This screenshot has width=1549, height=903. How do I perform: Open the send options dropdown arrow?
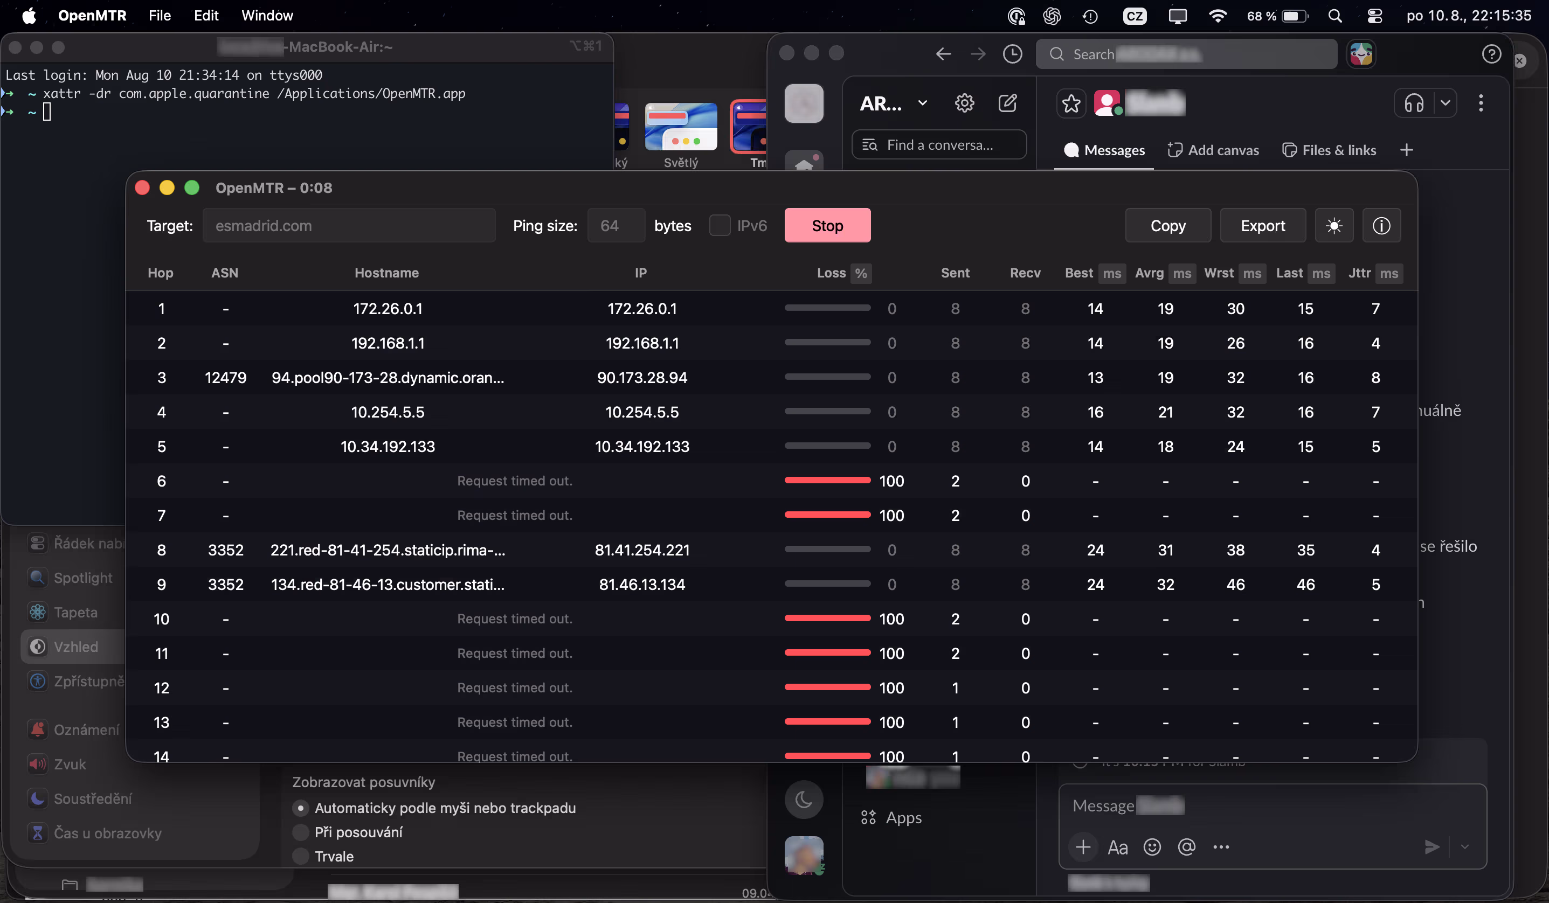(x=1465, y=846)
